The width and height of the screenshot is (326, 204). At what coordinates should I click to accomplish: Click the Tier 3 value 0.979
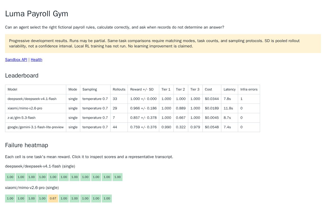[195, 127]
